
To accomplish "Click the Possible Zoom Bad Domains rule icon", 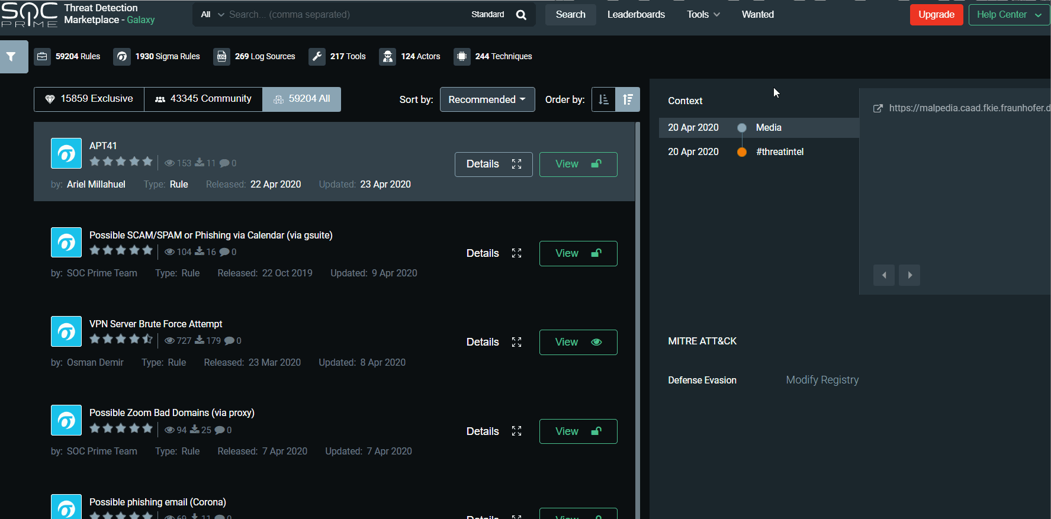I will click(66, 420).
